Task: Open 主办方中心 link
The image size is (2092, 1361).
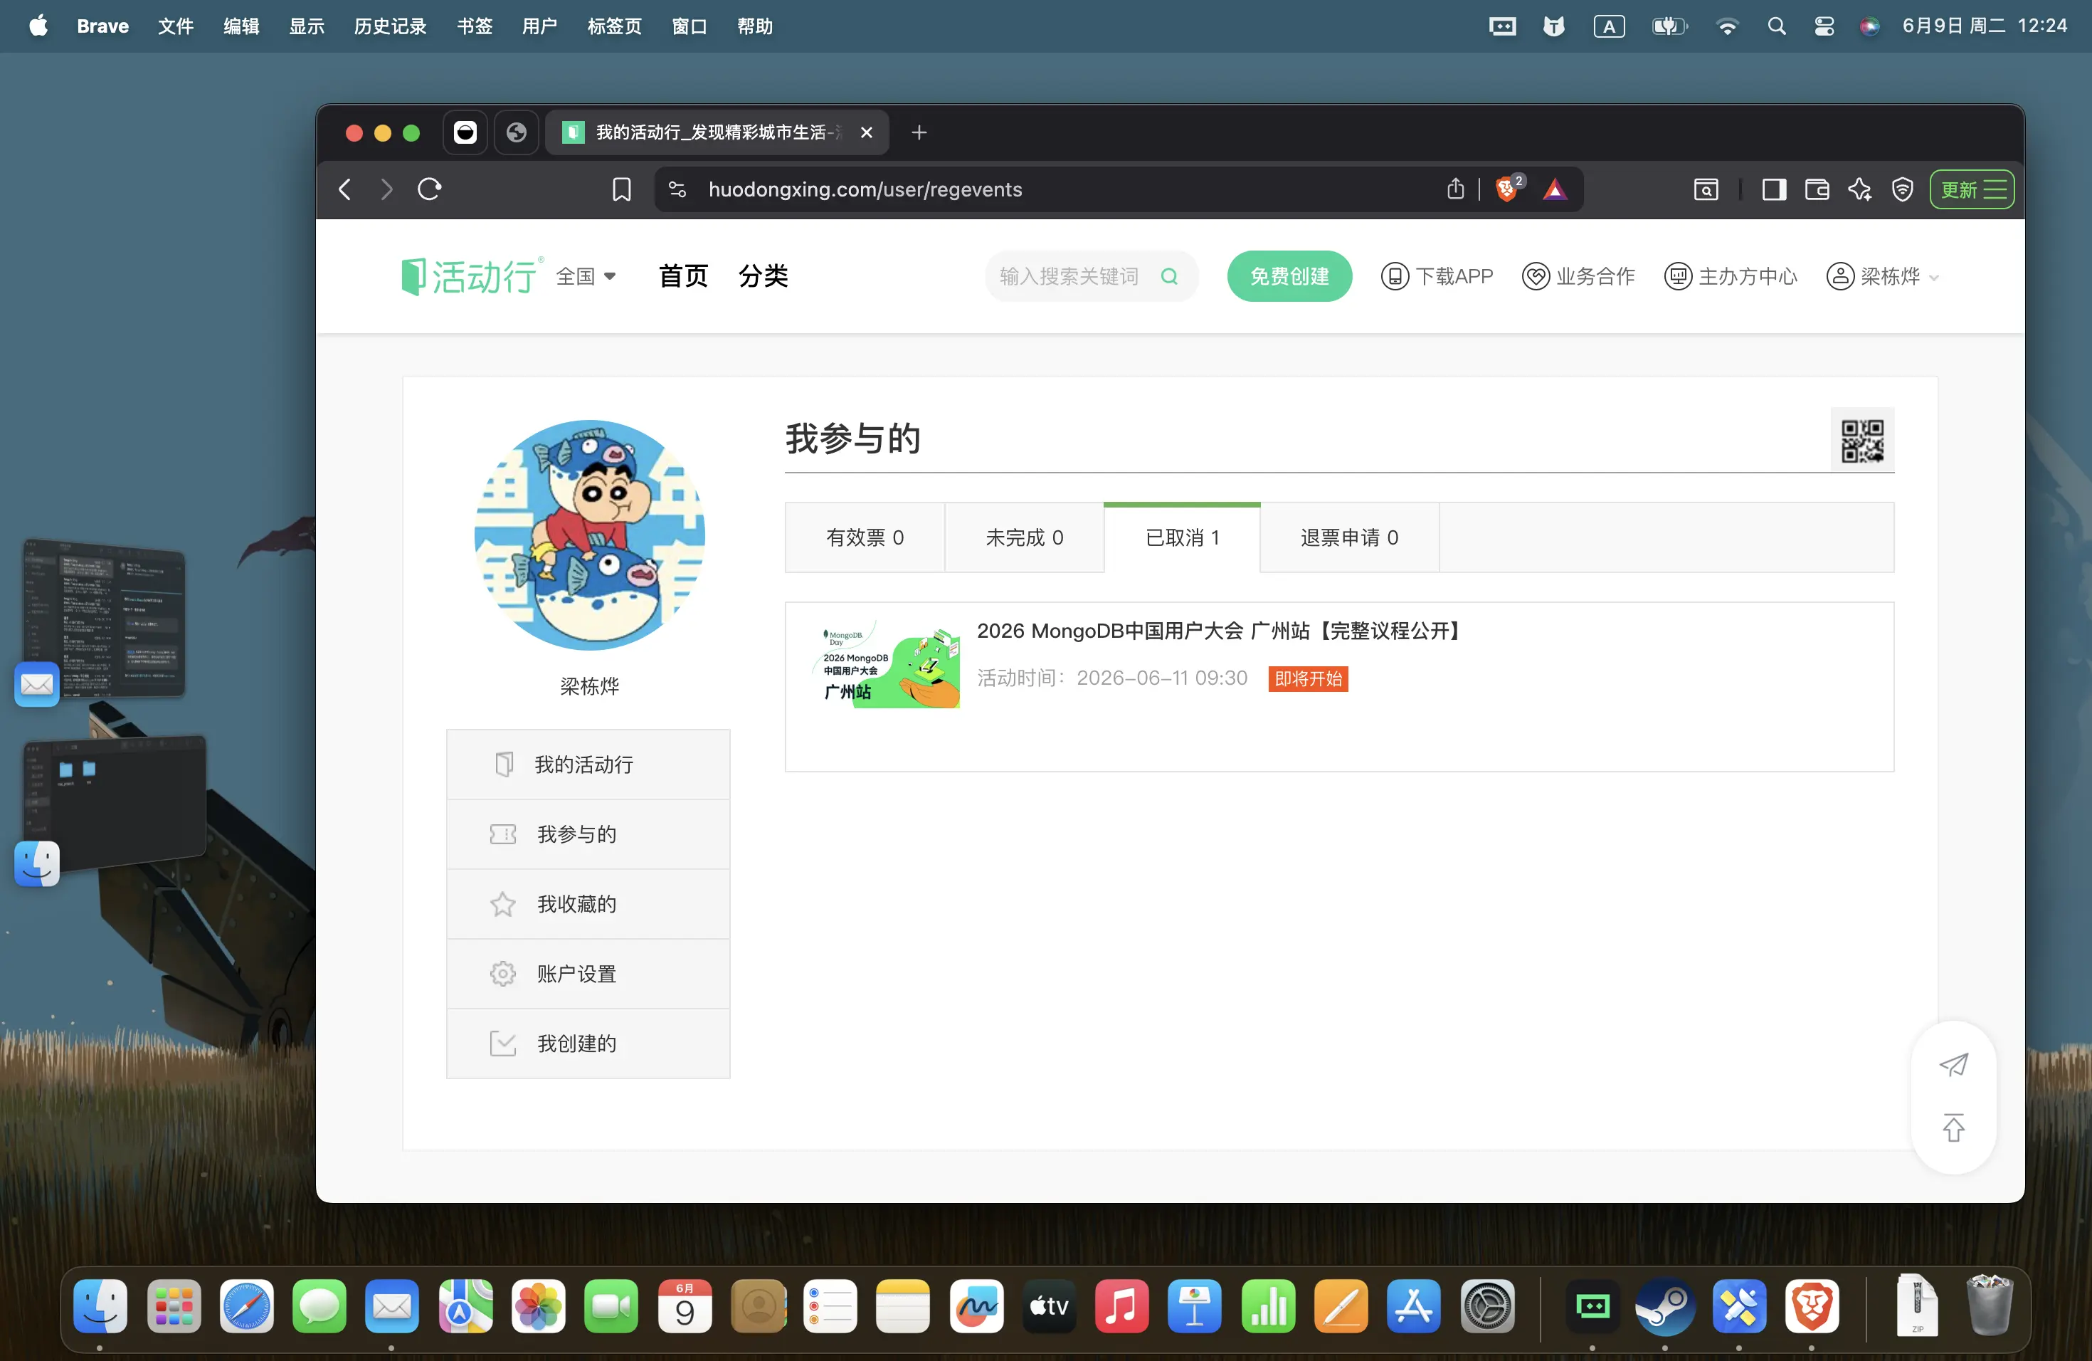Action: 1731,276
